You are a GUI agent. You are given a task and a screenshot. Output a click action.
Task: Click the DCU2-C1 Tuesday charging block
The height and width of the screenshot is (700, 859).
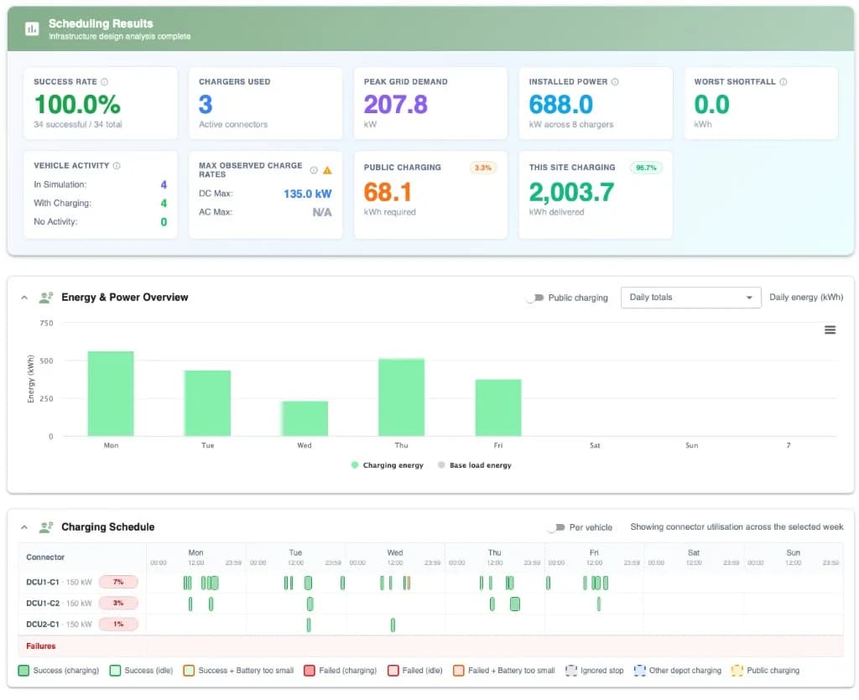coord(309,625)
